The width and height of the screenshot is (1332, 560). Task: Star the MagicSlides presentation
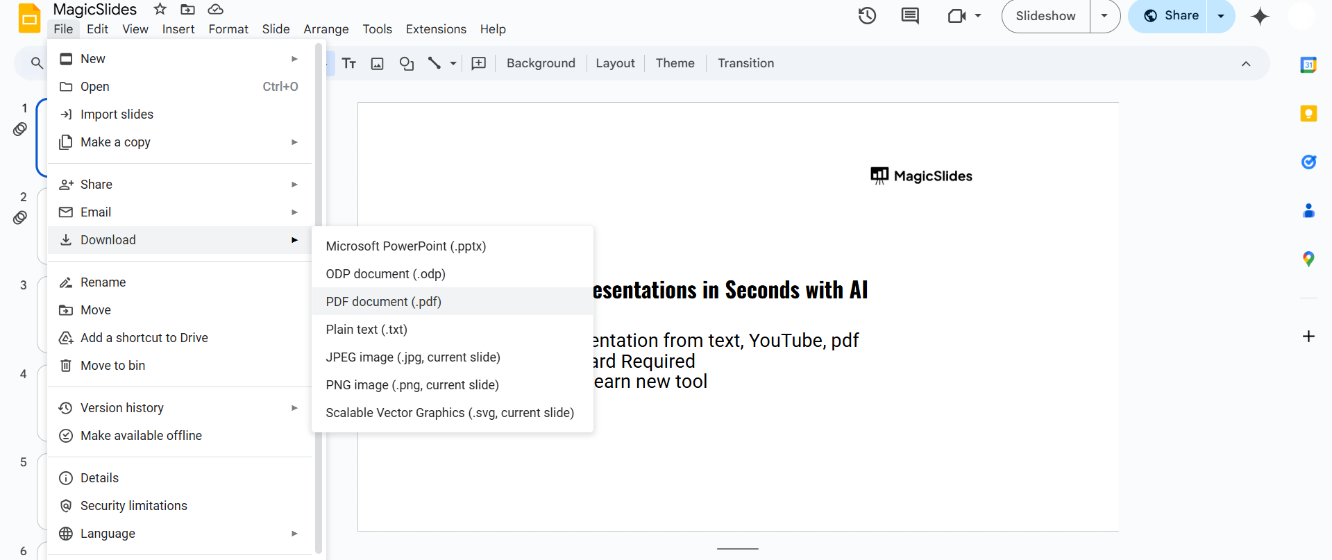click(x=160, y=9)
